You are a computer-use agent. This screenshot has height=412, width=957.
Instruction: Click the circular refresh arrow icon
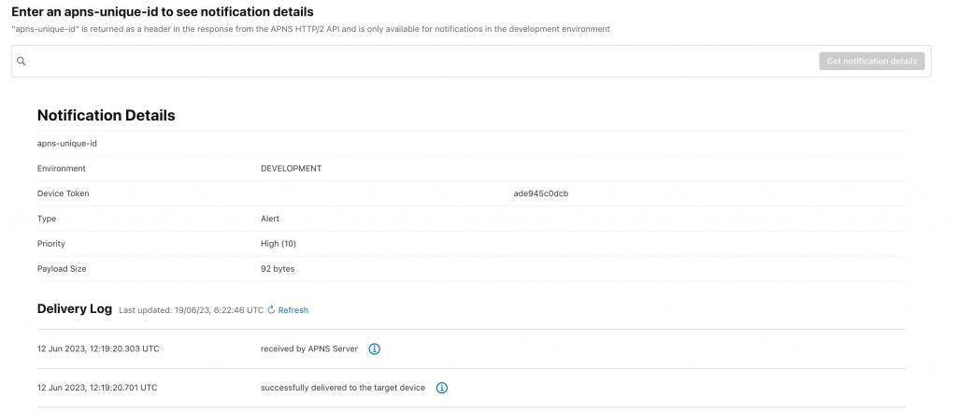(272, 310)
